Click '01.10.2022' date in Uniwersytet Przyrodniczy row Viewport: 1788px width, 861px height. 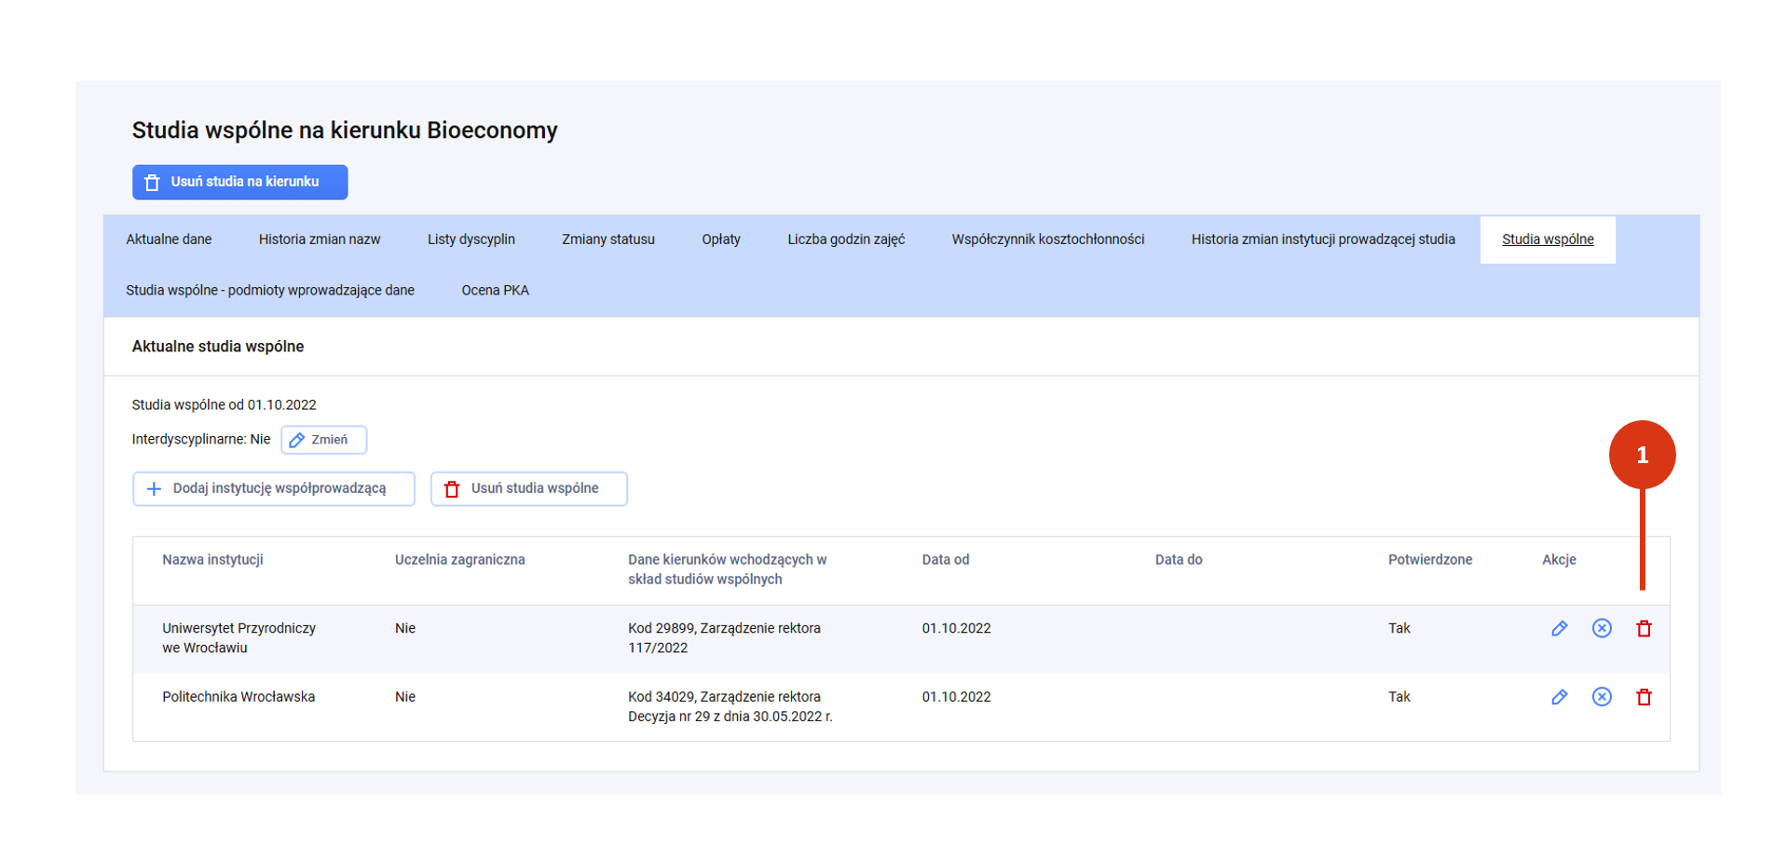957,629
